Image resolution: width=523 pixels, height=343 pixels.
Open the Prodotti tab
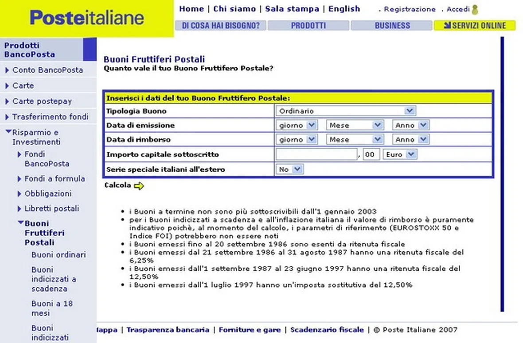click(308, 26)
